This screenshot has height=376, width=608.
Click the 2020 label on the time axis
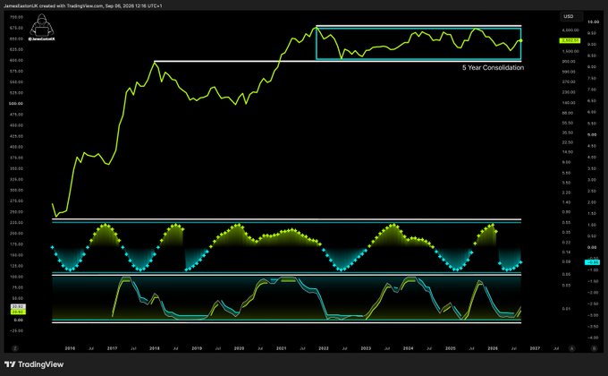click(x=239, y=348)
